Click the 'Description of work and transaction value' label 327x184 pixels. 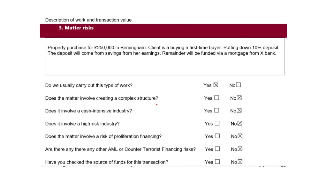click(x=88, y=20)
